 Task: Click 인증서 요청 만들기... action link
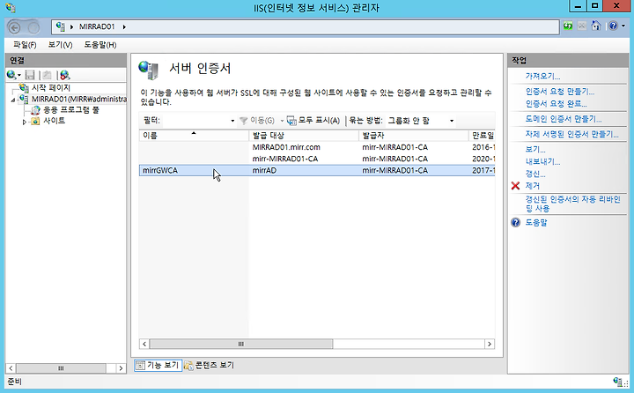pyautogui.click(x=560, y=92)
